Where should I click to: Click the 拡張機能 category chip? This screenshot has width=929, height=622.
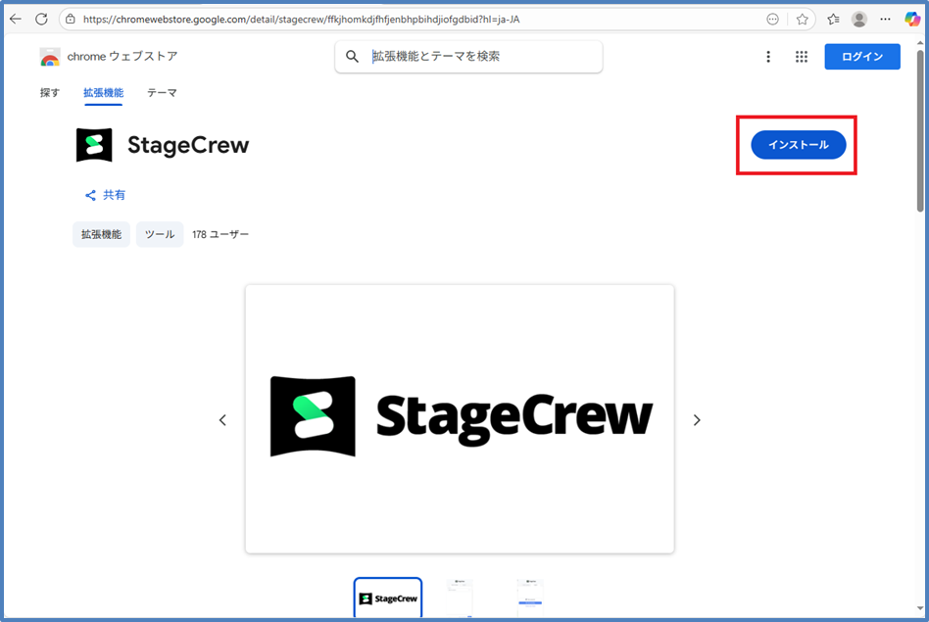(x=101, y=234)
